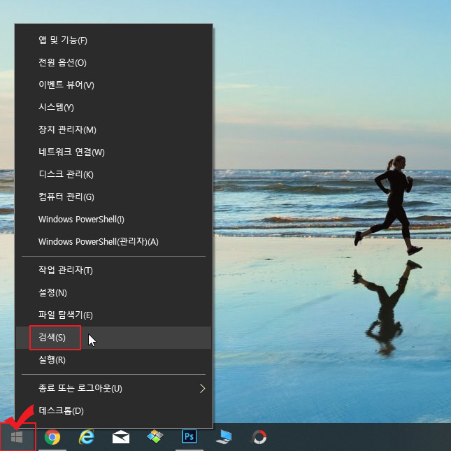451x451 pixels.
Task: Expand 종료 또는 로그아웃(U) submenu arrow
Action: 203,389
